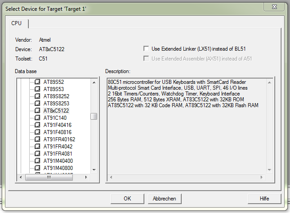Image resolution: width=290 pixels, height=213 pixels.
Task: Click the database list scroll-down arrow
Action: [x=94, y=170]
